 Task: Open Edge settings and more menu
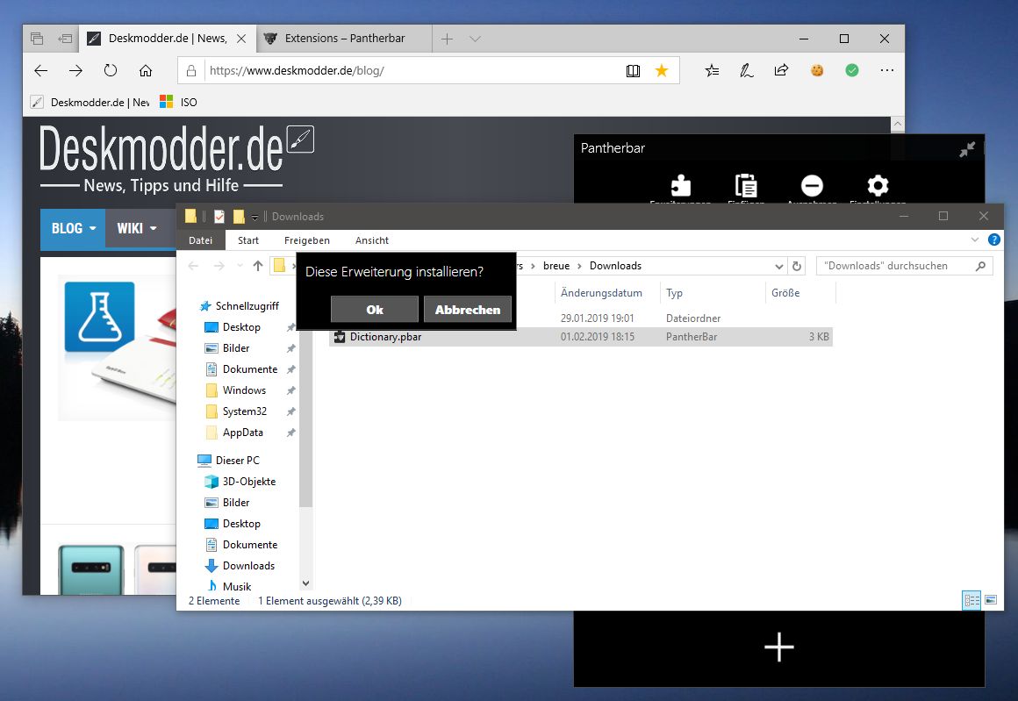(887, 70)
